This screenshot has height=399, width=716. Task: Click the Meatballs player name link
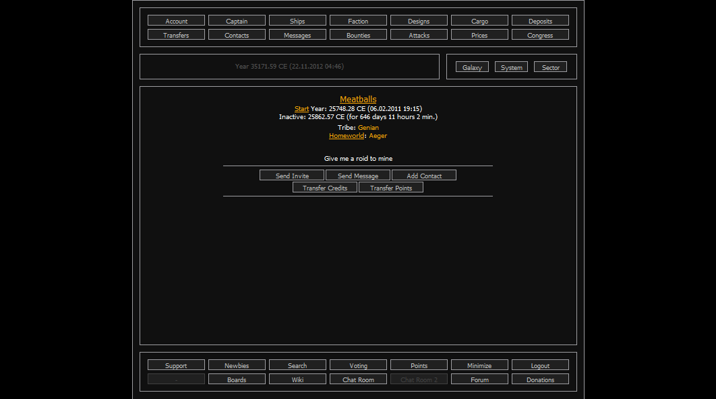point(358,100)
